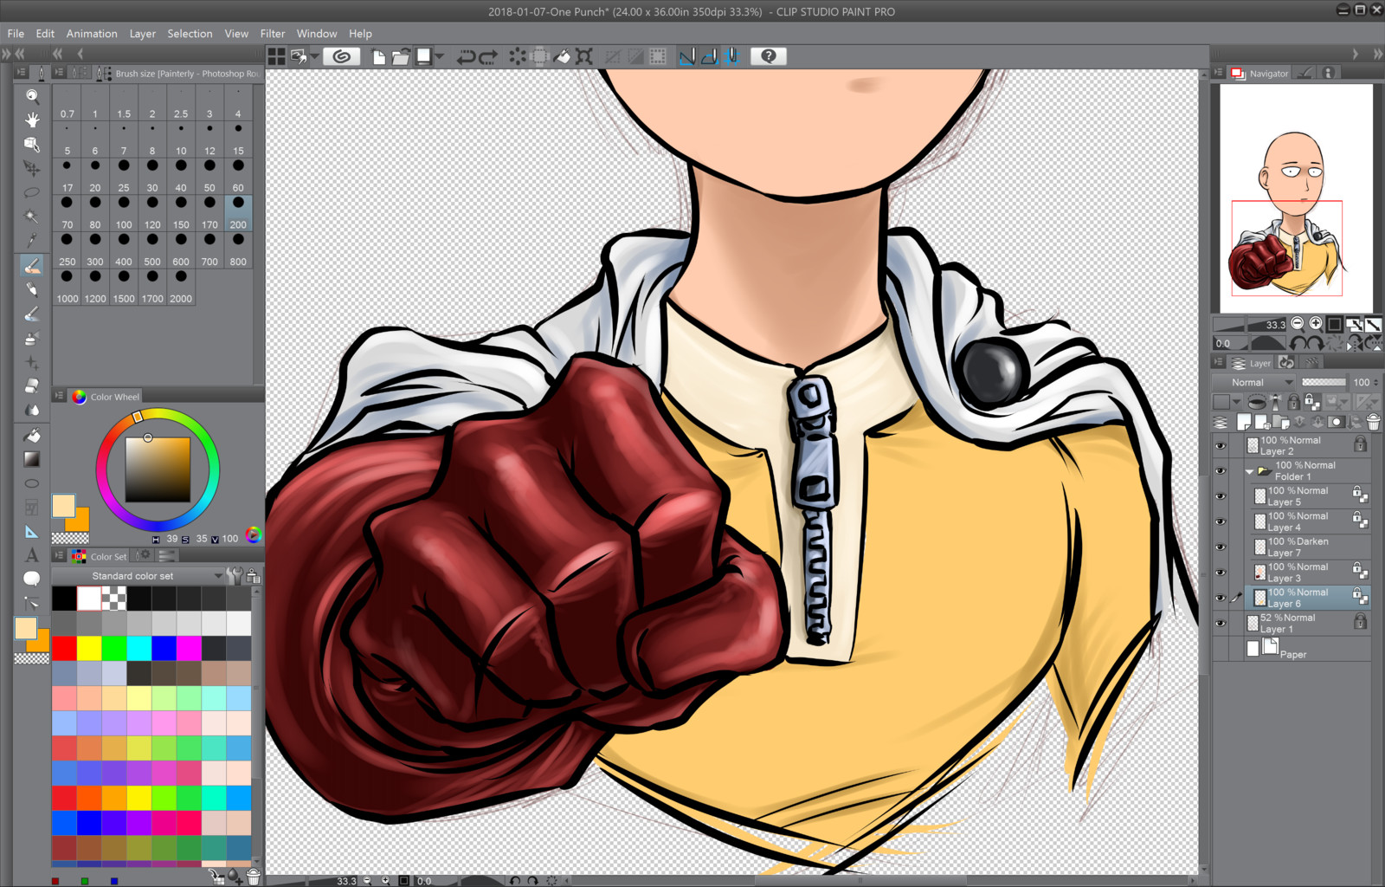Click the hue ring of the color wheel
Image resolution: width=1385 pixels, height=887 pixels.
158,415
